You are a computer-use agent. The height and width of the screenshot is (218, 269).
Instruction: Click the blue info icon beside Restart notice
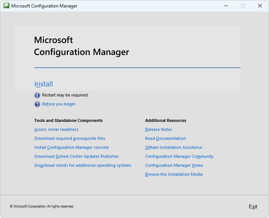pyautogui.click(x=37, y=95)
